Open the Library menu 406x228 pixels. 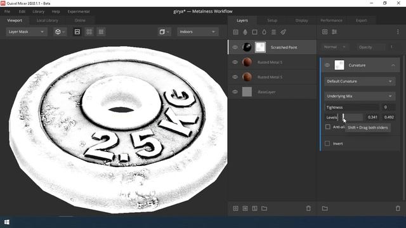39,11
